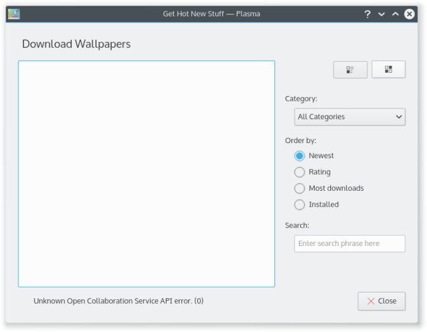Switch to details view mode
427x332 pixels.
click(350, 70)
